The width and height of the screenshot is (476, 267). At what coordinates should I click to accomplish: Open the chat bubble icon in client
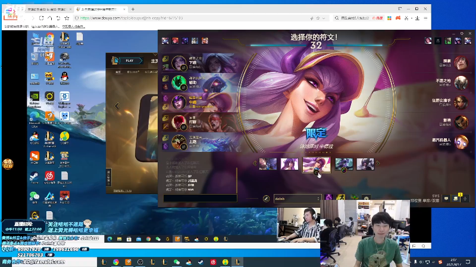point(446,199)
